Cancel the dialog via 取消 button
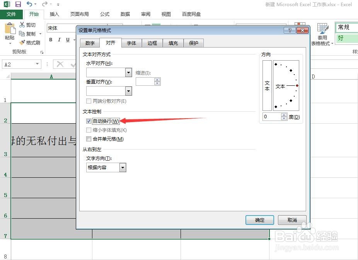This screenshot has width=358, height=260. (x=292, y=220)
